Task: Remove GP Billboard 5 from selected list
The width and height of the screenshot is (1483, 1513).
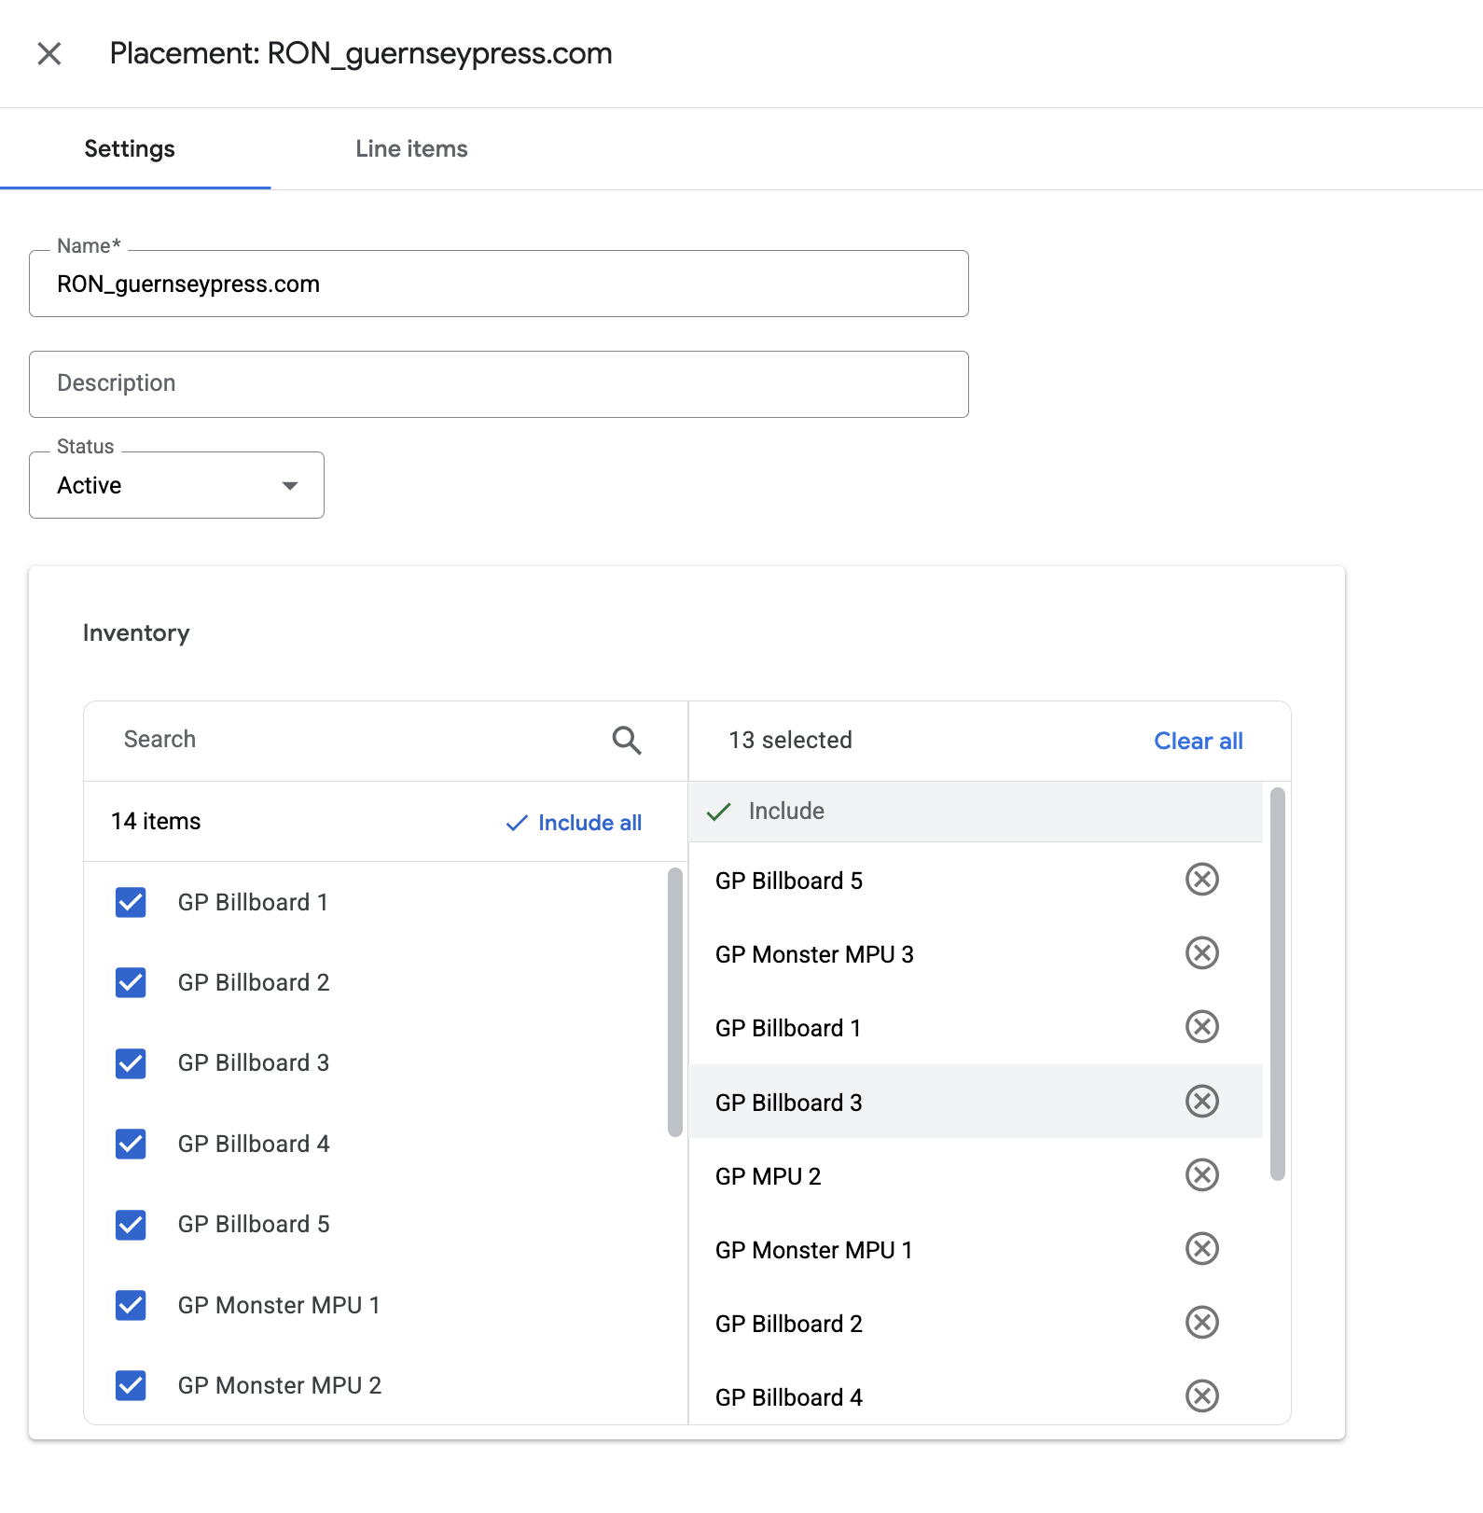Action: pos(1202,879)
